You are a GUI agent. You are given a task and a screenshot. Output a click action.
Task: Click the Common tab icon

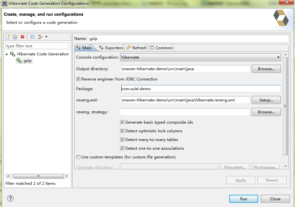(x=152, y=48)
